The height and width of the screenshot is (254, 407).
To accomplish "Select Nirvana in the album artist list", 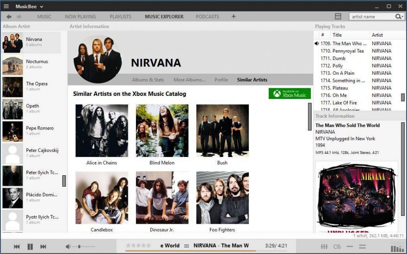I will [31, 43].
